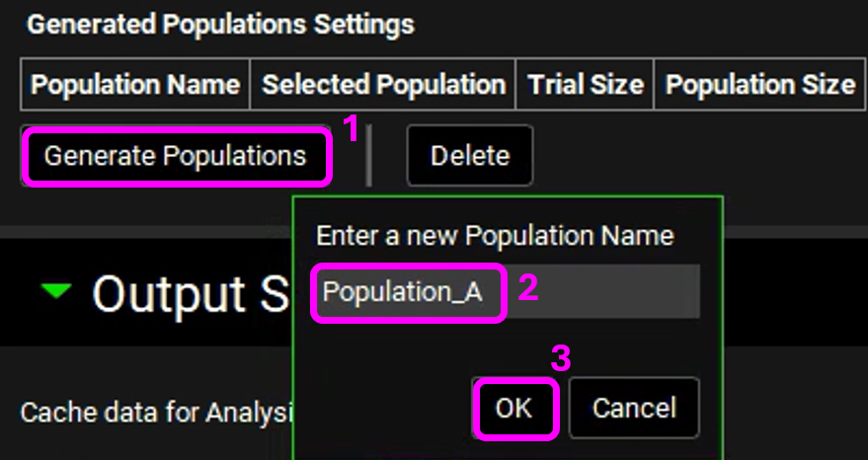Click the Generated Populations Settings title
868x460 pixels.
coord(220,25)
